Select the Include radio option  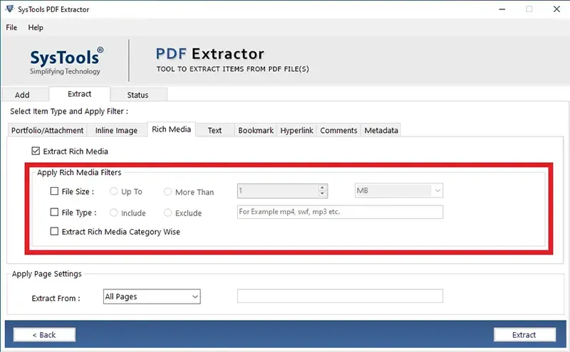click(x=114, y=213)
